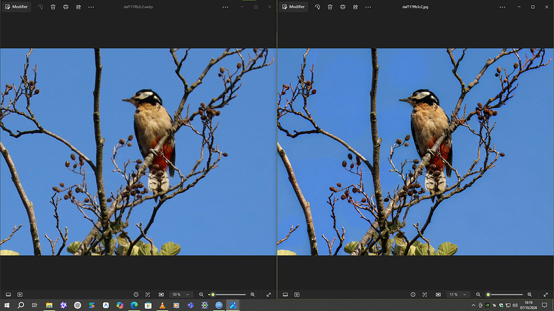
Task: Delete the jpg image with trash icon
Action: point(330,7)
